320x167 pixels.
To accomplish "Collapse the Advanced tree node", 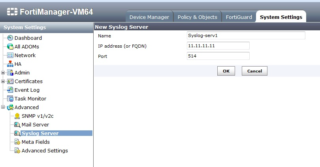I will coord(3,107).
